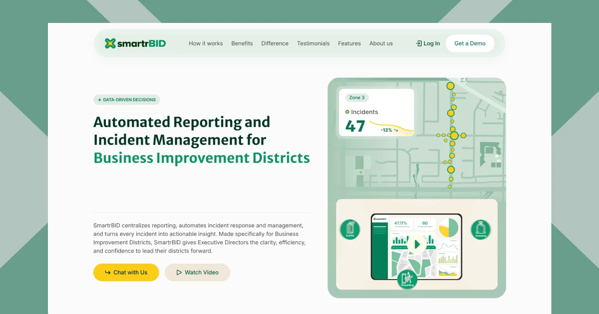Screen dimensions: 599x314
Task: Click the Log In link
Action: tap(428, 43)
